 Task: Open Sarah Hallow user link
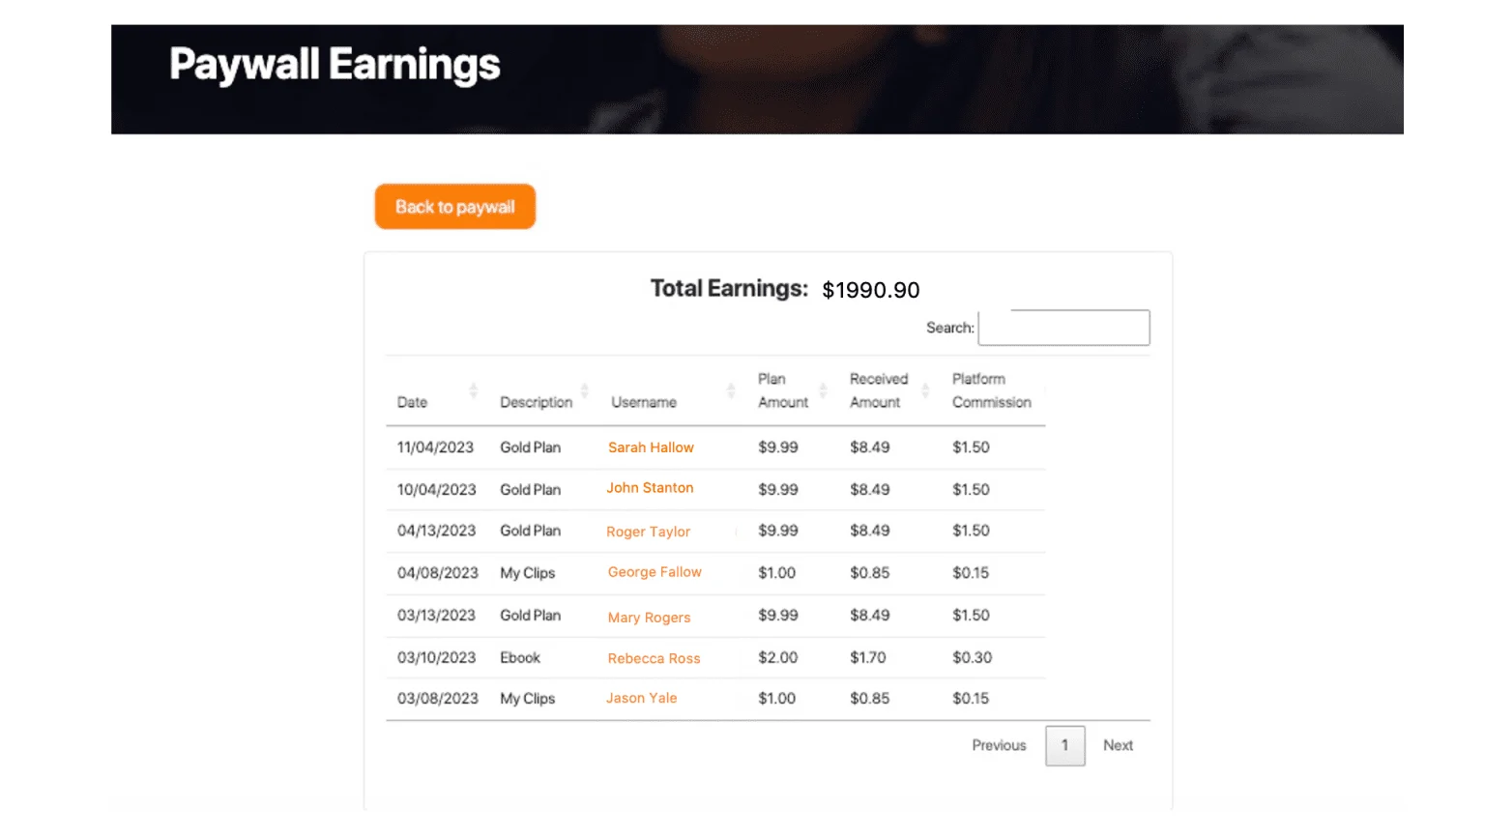651,447
